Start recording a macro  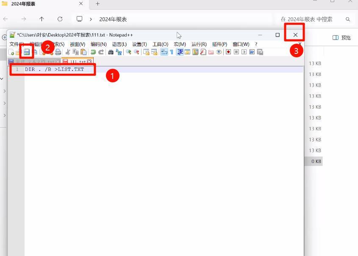click(228, 52)
